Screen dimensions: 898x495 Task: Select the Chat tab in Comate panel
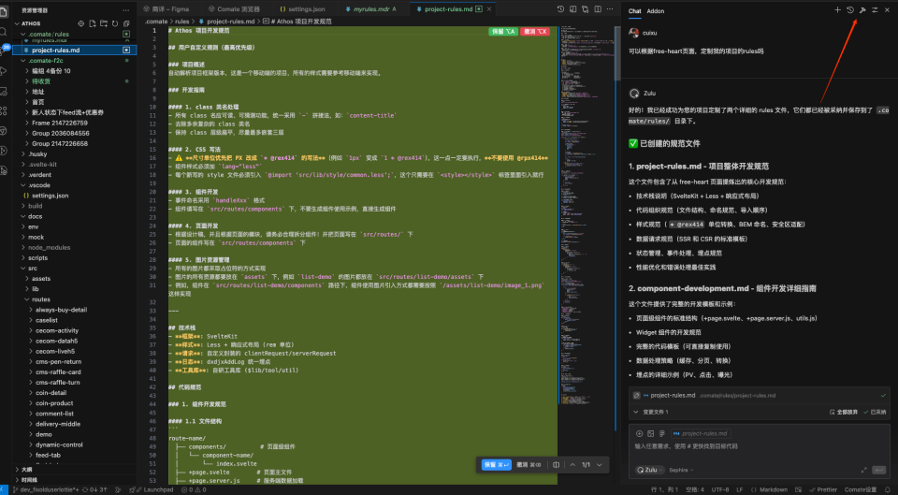point(634,11)
